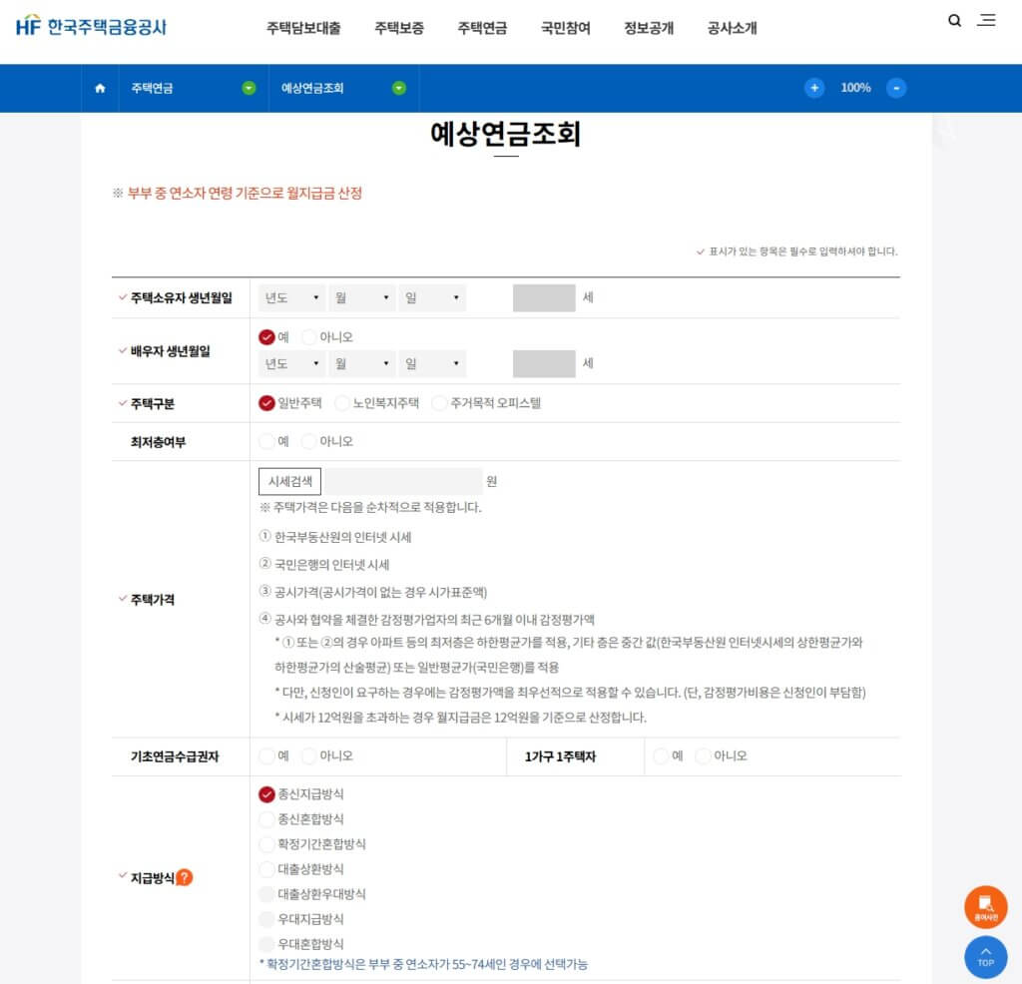Image resolution: width=1022 pixels, height=984 pixels.
Task: Open the site search magnifier icon
Action: pyautogui.click(x=954, y=19)
